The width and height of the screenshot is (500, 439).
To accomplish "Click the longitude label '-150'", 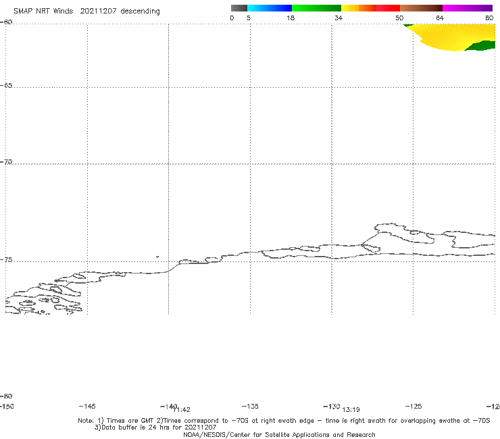I will coord(6,406).
